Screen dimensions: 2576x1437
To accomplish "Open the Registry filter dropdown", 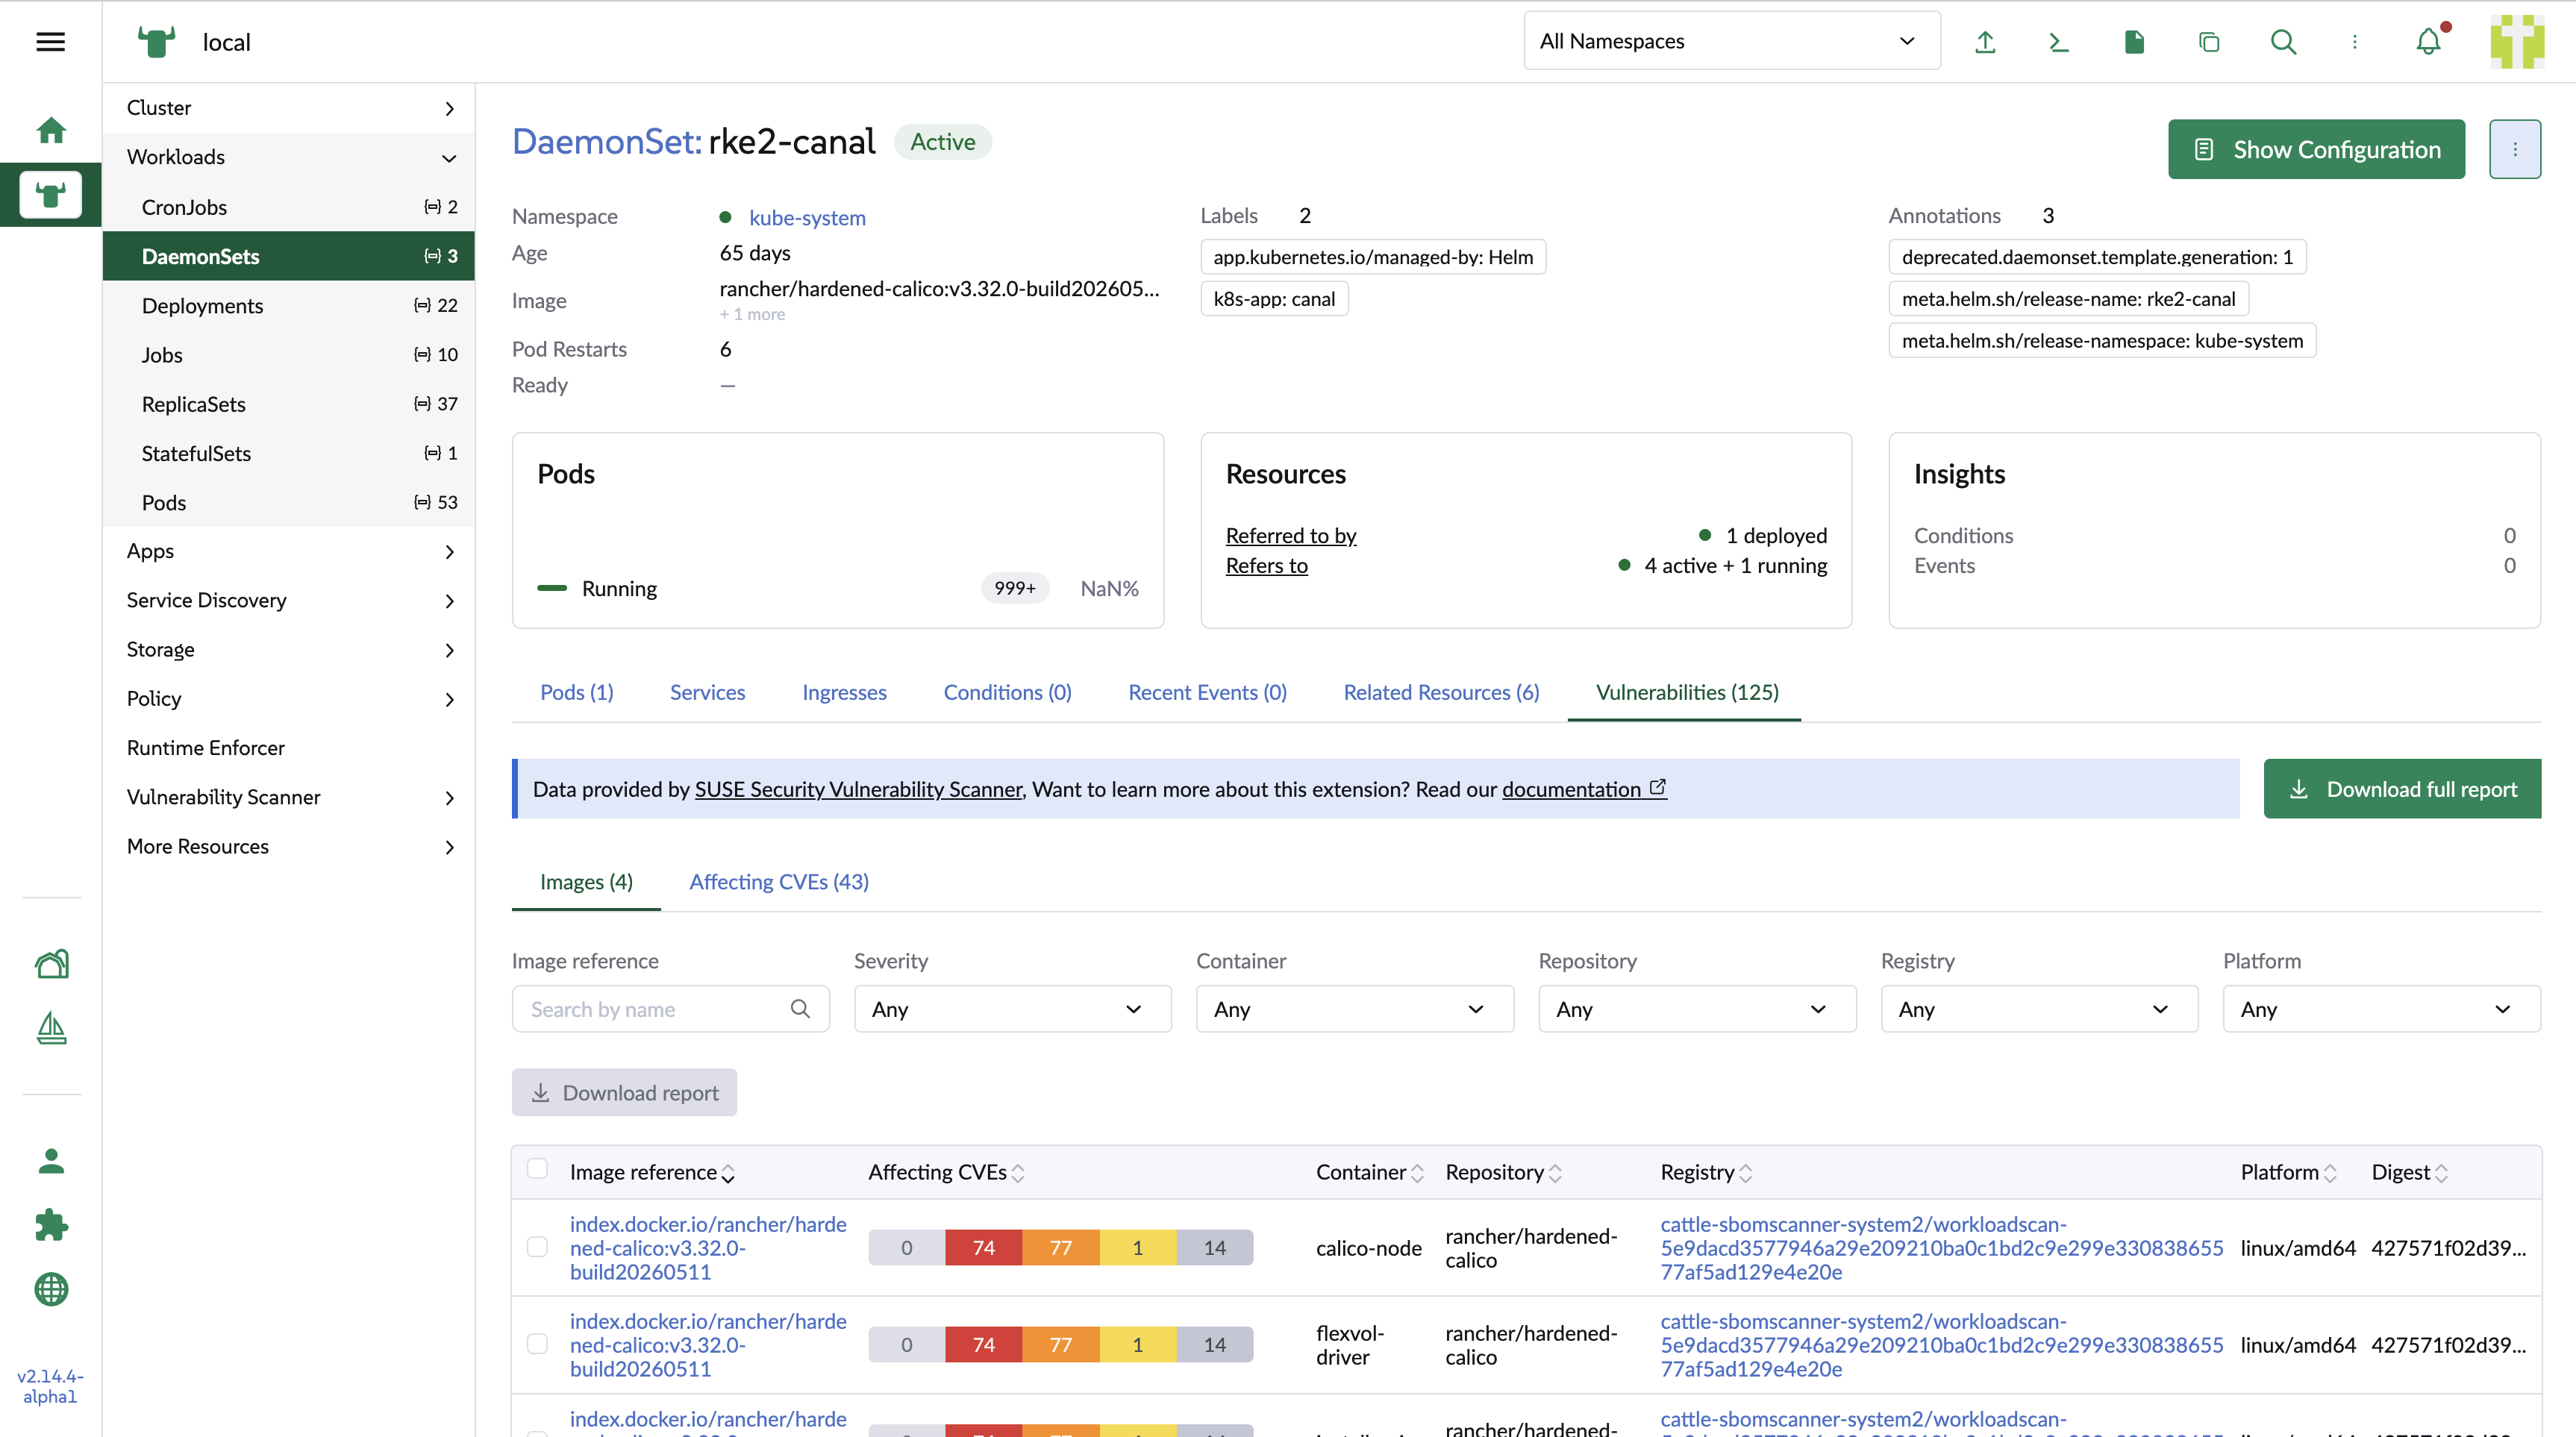I will 2039,1009.
